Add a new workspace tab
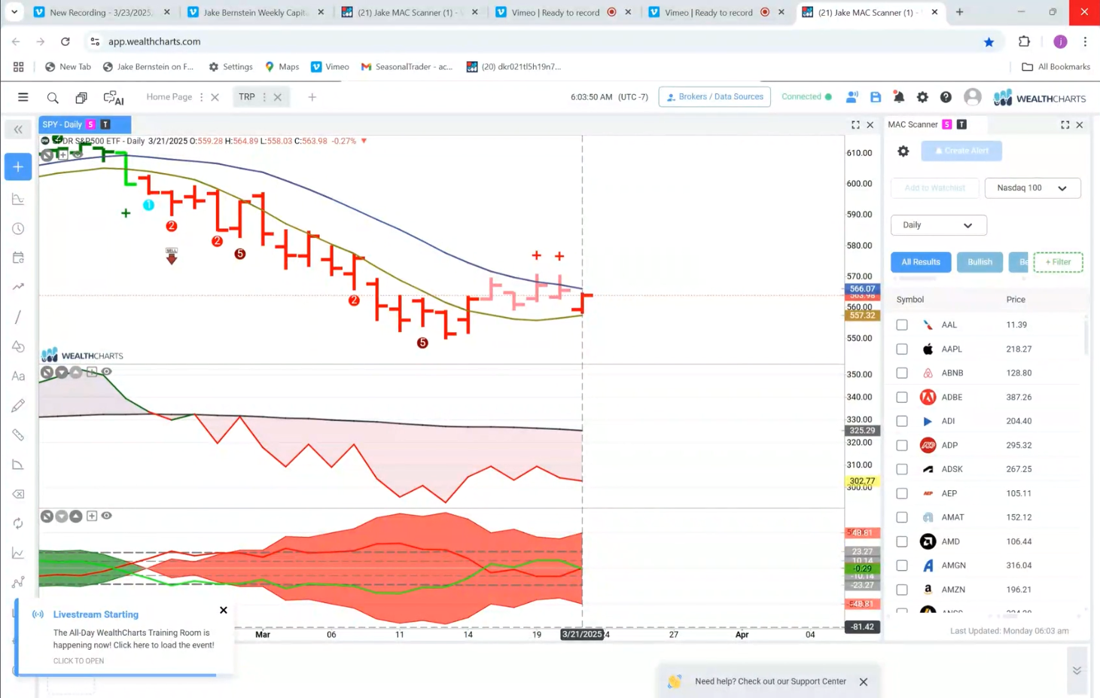The height and width of the screenshot is (698, 1100). 312,97
